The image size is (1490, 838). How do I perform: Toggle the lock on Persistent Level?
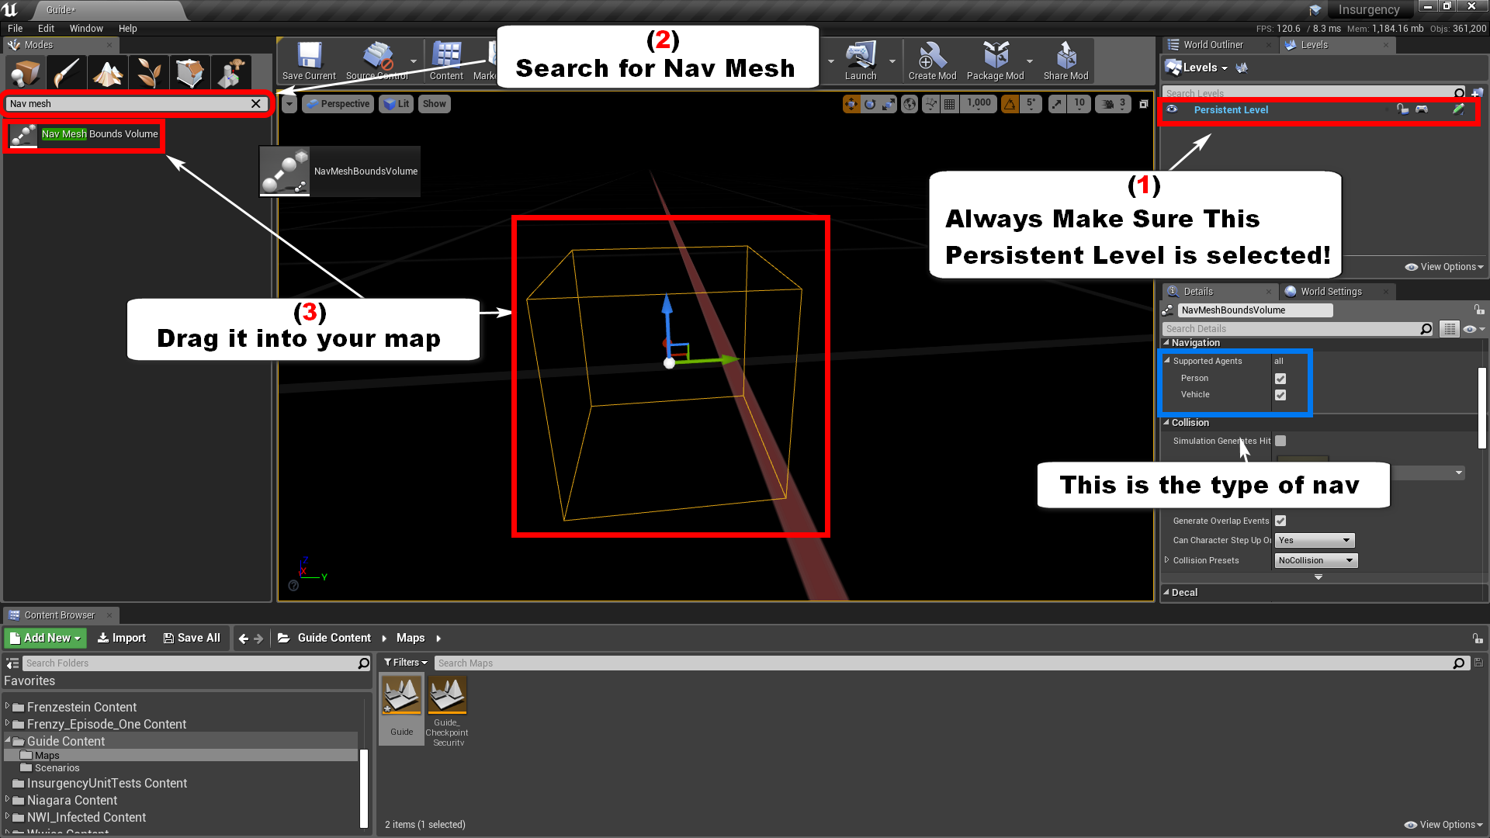coord(1402,109)
